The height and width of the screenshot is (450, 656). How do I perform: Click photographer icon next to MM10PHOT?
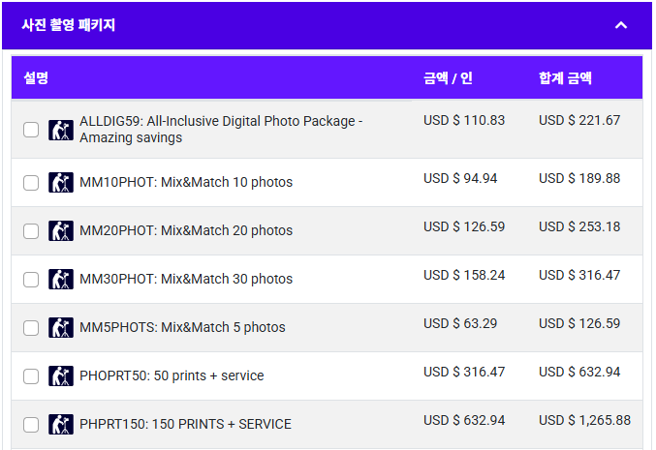[61, 182]
